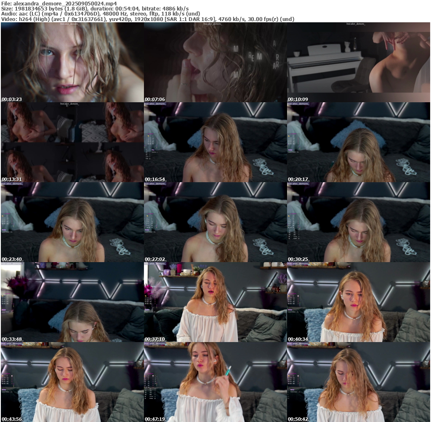
Task: Select the thumbnail marked 00:16:54
Action: [x=215, y=142]
